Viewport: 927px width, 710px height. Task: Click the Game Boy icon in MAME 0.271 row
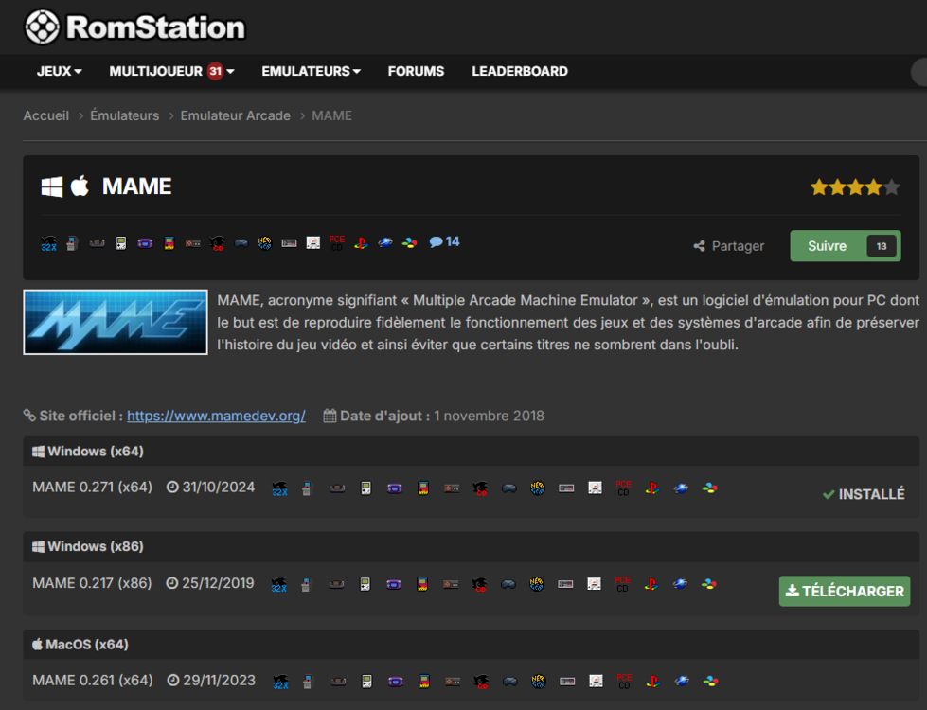[365, 488]
